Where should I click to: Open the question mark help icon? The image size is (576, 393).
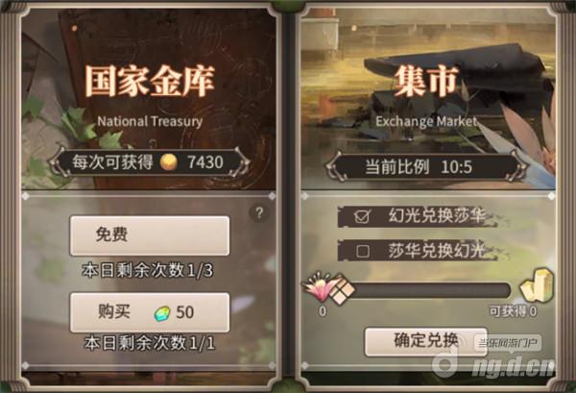click(259, 213)
